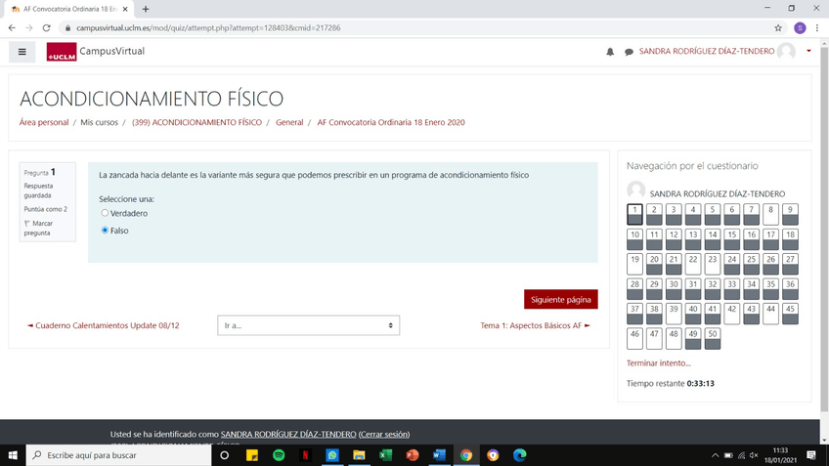Click the browser address bar URL

point(208,28)
